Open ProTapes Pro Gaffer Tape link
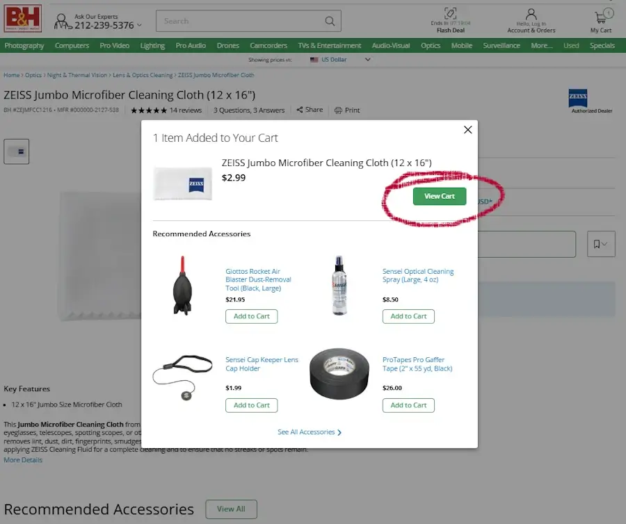626x524 pixels. coord(417,364)
